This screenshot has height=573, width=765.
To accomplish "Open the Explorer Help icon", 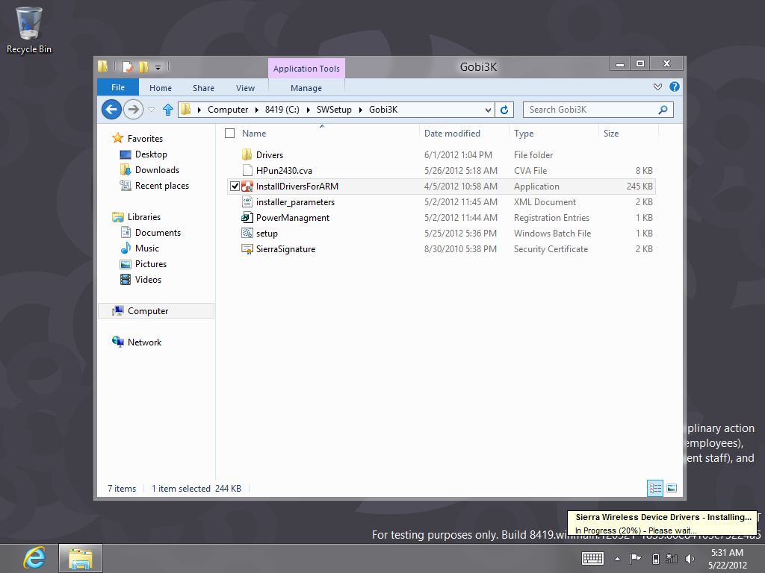I will 674,87.
